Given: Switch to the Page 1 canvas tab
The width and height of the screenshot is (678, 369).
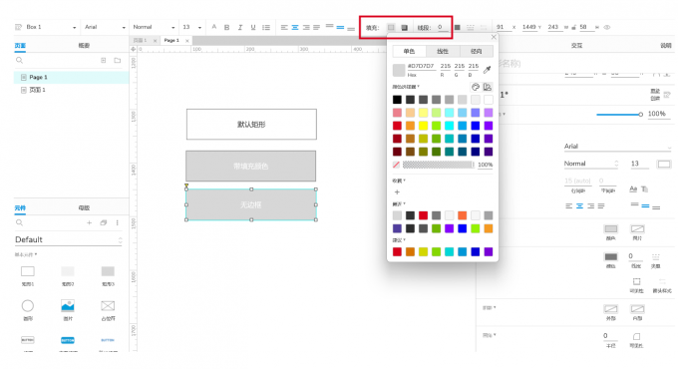Looking at the screenshot, I should (x=171, y=40).
